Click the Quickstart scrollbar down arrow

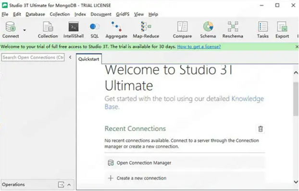pyautogui.click(x=296, y=182)
